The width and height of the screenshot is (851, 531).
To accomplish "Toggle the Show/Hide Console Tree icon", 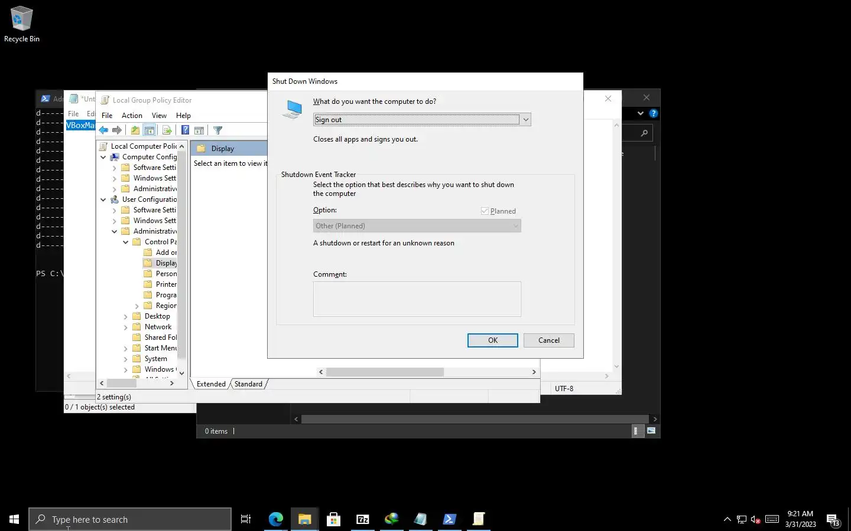I will pos(150,130).
